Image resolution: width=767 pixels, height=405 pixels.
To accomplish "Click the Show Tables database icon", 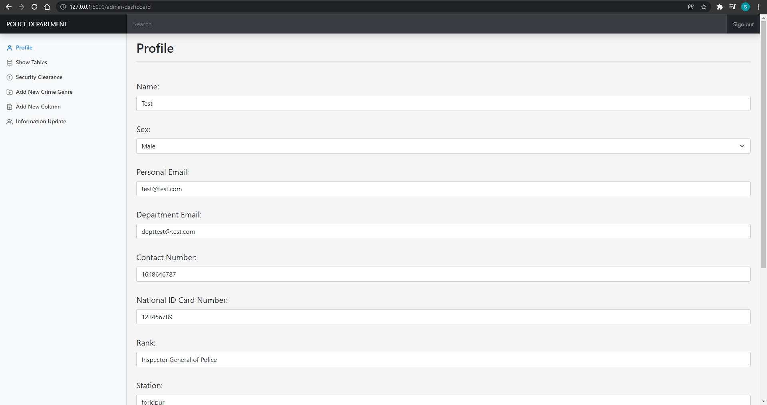I will [10, 63].
